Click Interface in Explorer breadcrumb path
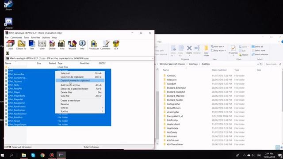The image size is (283, 159). click(193, 64)
